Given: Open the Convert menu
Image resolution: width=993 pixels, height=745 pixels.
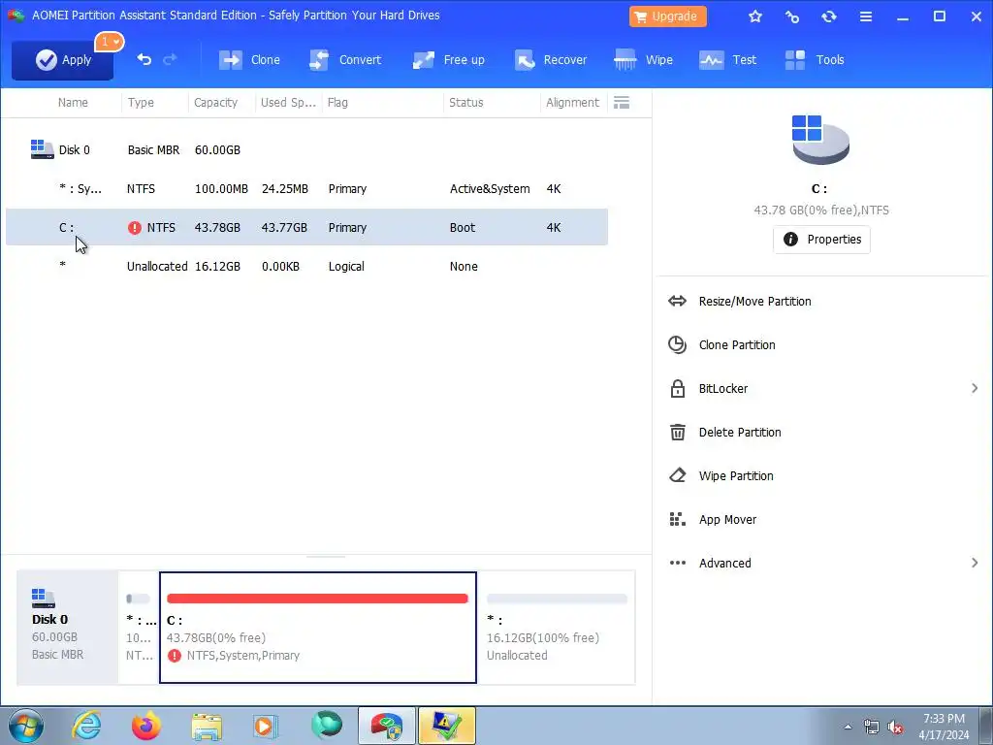Looking at the screenshot, I should coord(345,60).
